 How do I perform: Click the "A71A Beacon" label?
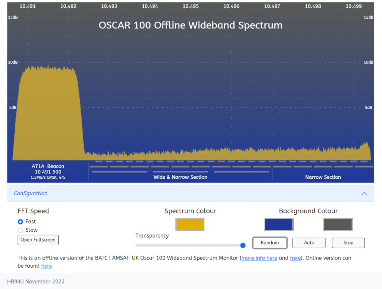coord(48,166)
